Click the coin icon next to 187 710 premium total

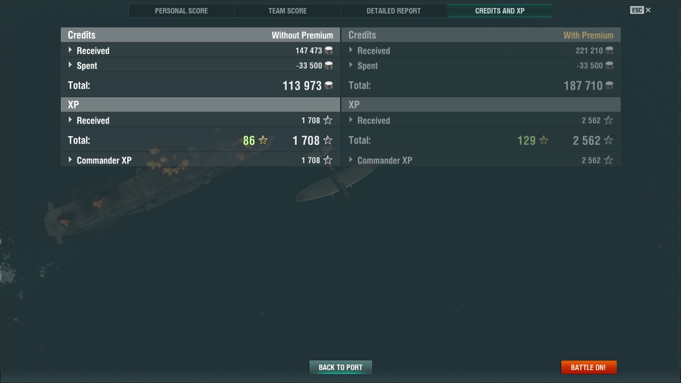(609, 86)
